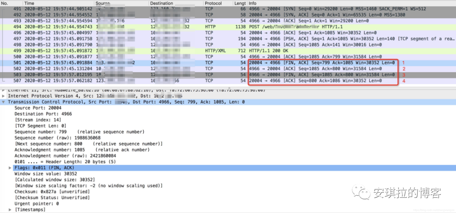456x213 pixels.
Task: Select the Checksum: 0x827a [unverified] field
Action: click(x=52, y=192)
